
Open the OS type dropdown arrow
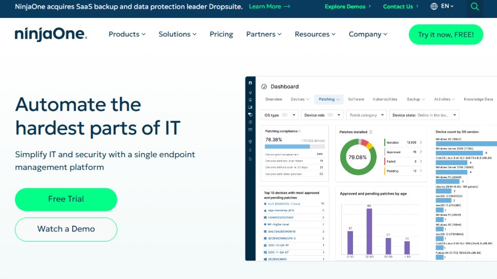tap(294, 115)
